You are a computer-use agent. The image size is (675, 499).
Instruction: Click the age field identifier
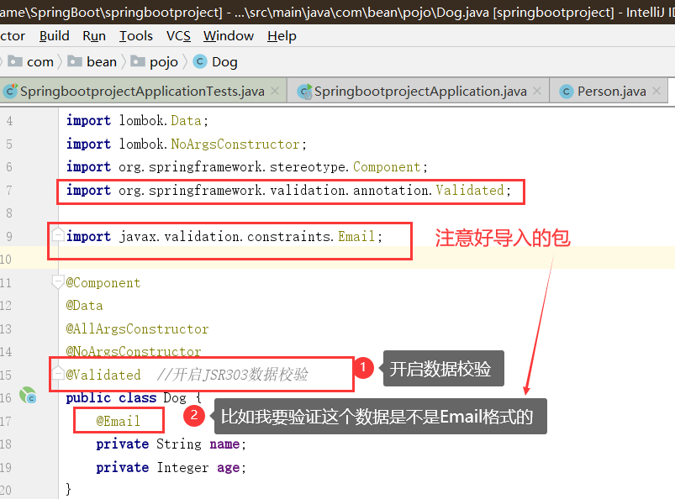coord(228,468)
